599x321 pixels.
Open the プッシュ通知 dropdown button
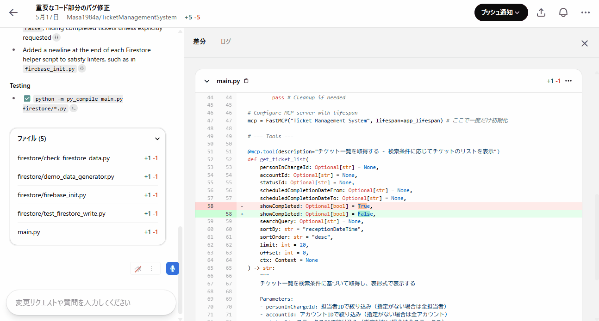click(x=501, y=12)
